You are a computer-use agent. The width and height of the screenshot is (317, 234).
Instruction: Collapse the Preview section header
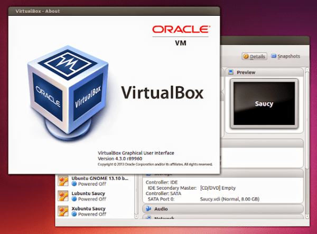(x=264, y=72)
